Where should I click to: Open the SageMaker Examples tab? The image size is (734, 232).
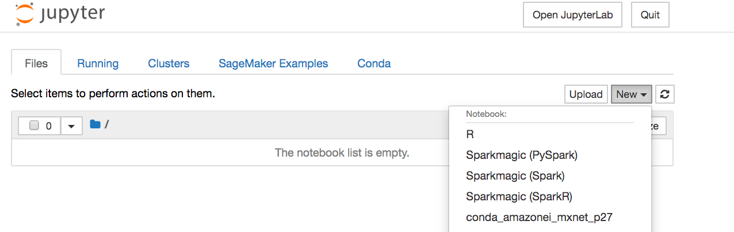pos(273,63)
